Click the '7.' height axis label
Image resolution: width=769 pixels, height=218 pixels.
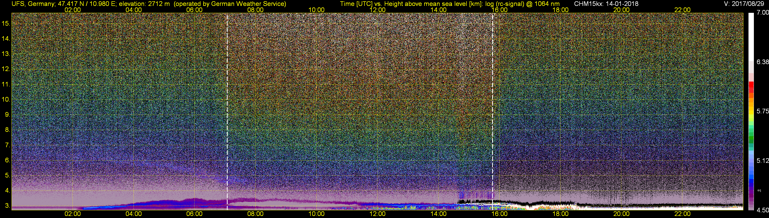tap(7, 145)
